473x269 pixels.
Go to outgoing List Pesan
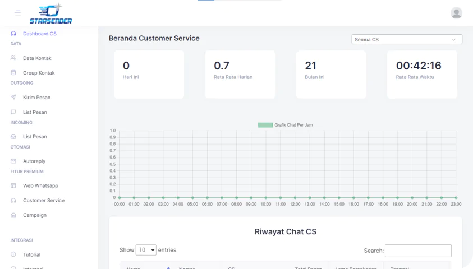(35, 112)
